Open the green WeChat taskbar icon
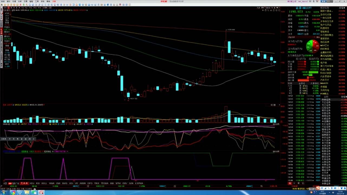Viewport: 347px width, 195px height. pos(34,193)
